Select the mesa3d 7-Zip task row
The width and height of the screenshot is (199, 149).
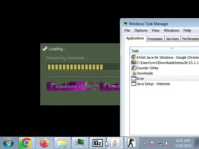(x=165, y=63)
